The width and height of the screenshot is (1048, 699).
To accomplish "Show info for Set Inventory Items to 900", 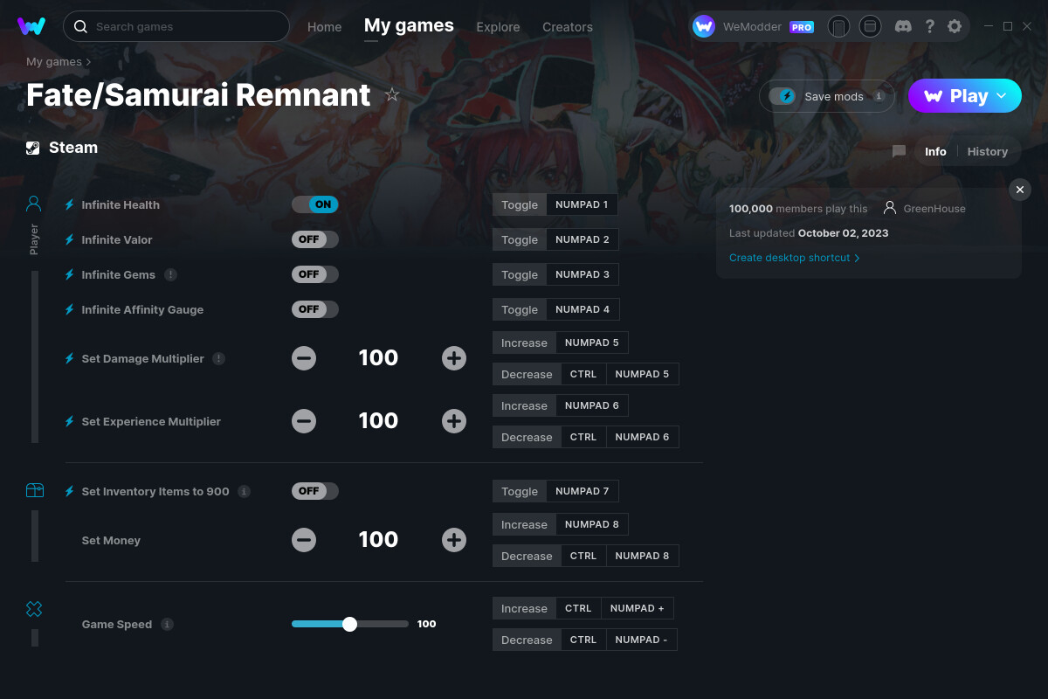I will click(244, 491).
